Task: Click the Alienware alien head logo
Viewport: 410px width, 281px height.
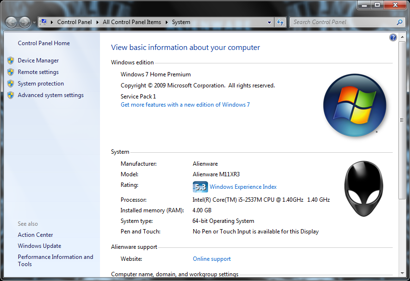Action: (363, 187)
